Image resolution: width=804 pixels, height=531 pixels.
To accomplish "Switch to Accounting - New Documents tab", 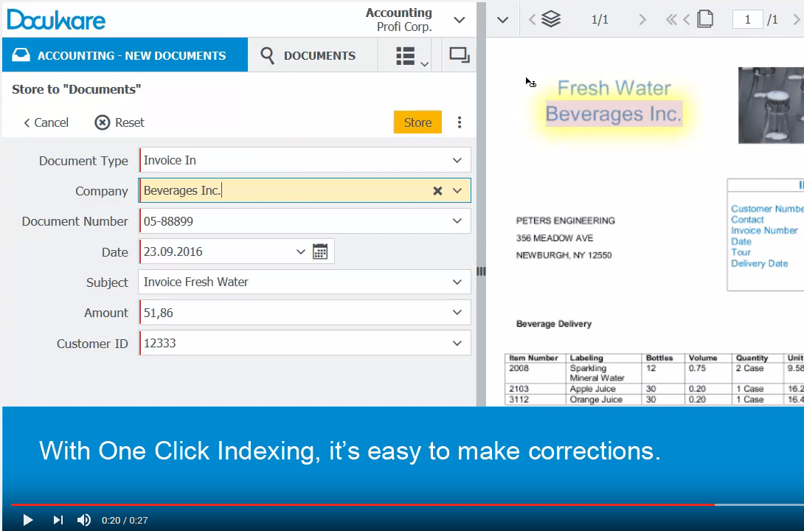I will tap(125, 56).
